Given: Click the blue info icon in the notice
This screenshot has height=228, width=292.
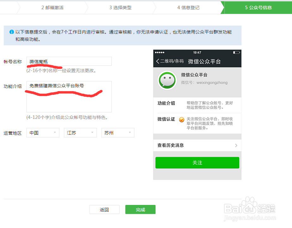Looking at the screenshot, I should tap(12, 32).
